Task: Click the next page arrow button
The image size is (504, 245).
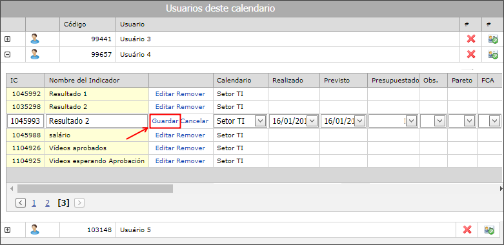Action: (x=79, y=203)
